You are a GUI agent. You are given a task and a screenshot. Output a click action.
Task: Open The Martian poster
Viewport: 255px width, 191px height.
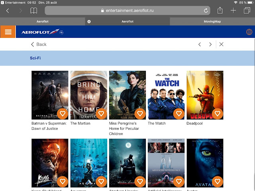(x=88, y=95)
